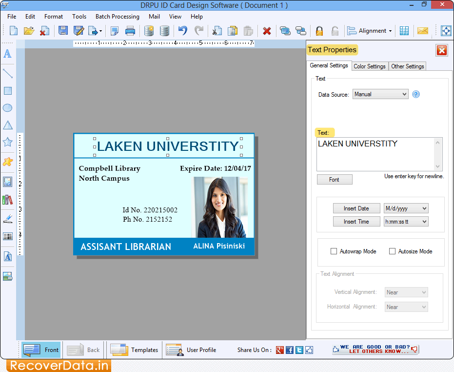
Task: Enable Autosize Mode
Action: (x=392, y=251)
